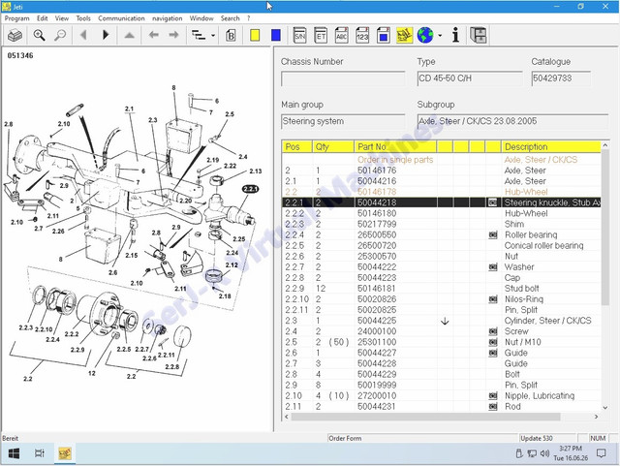Image resolution: width=620 pixels, height=466 pixels.
Task: Open the Communication menu
Action: click(121, 18)
